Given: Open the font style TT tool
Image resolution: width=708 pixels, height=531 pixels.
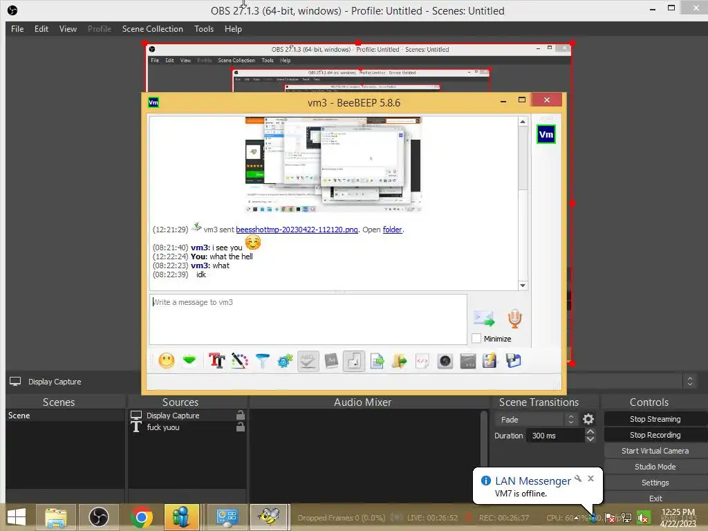Looking at the screenshot, I should tap(216, 361).
